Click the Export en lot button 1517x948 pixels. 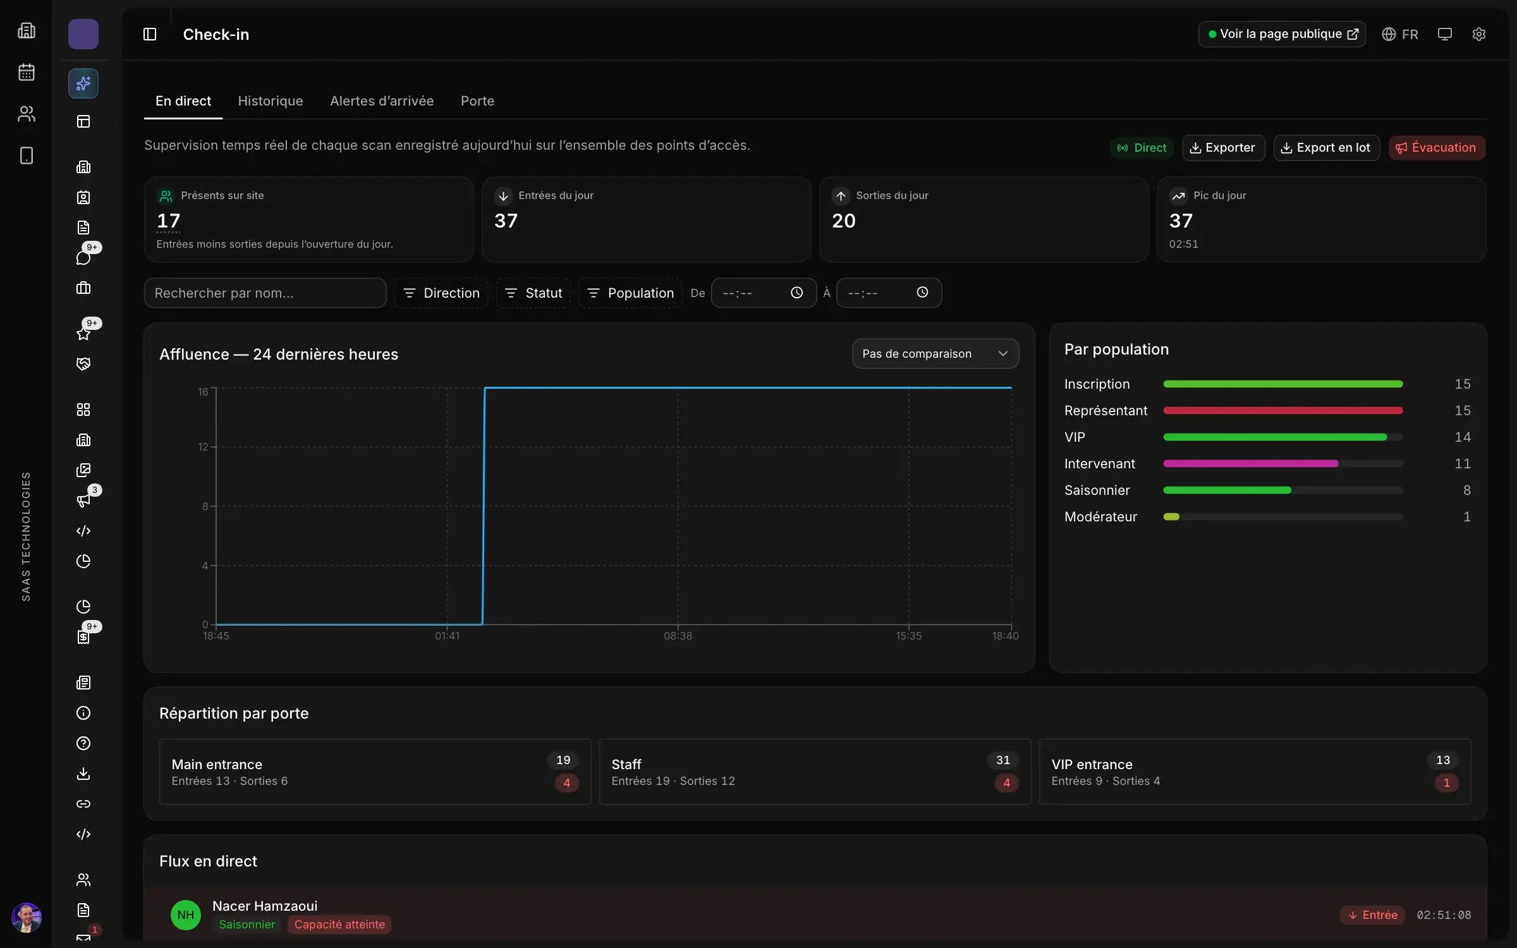coord(1326,148)
